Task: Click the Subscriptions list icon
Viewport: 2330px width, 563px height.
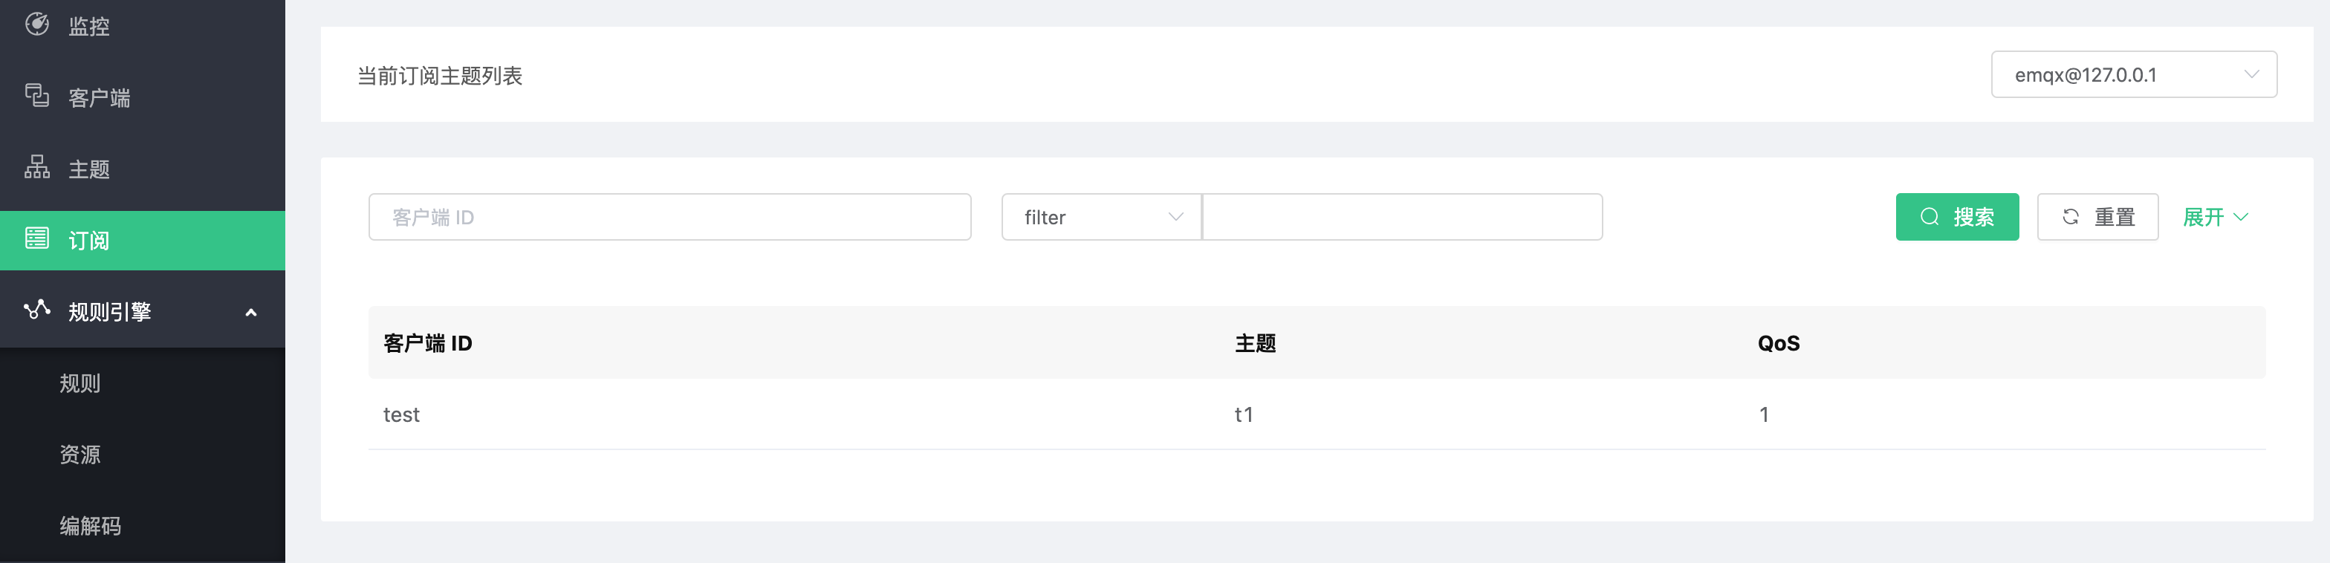Action: point(37,238)
